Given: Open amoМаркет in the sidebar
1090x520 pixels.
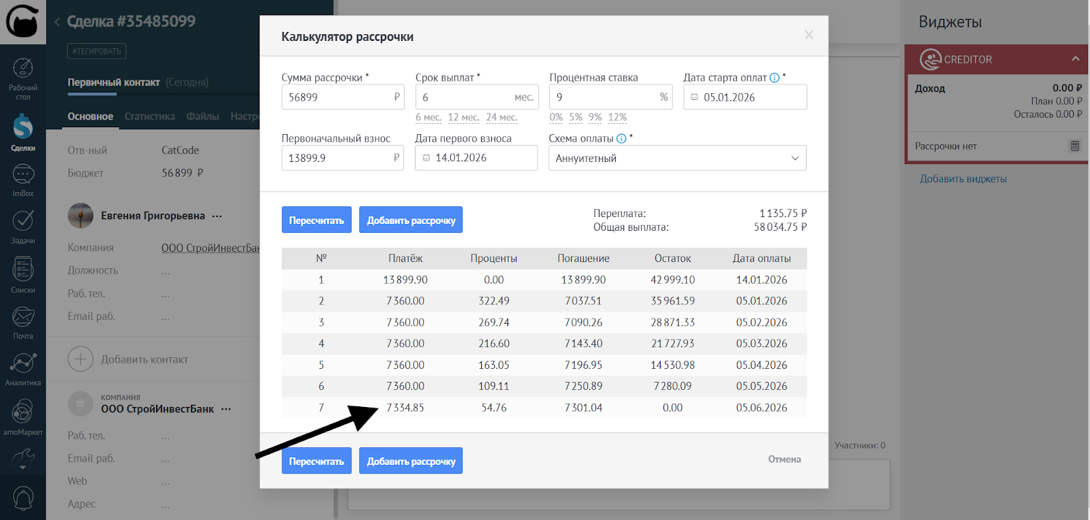Looking at the screenshot, I should tap(22, 417).
